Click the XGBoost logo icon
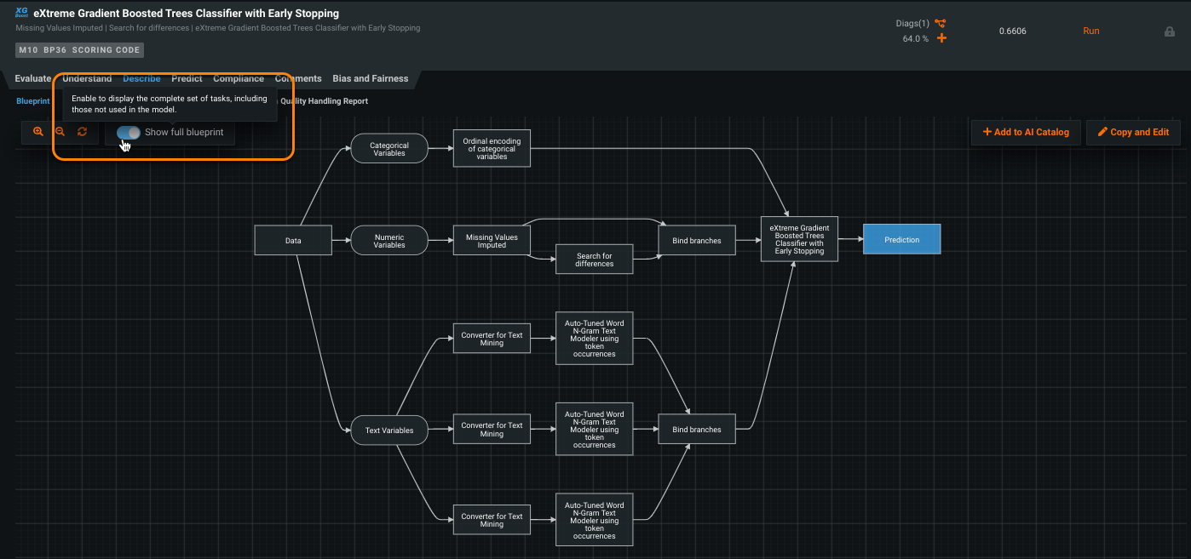Viewport: 1191px width, 559px height. pyautogui.click(x=22, y=14)
